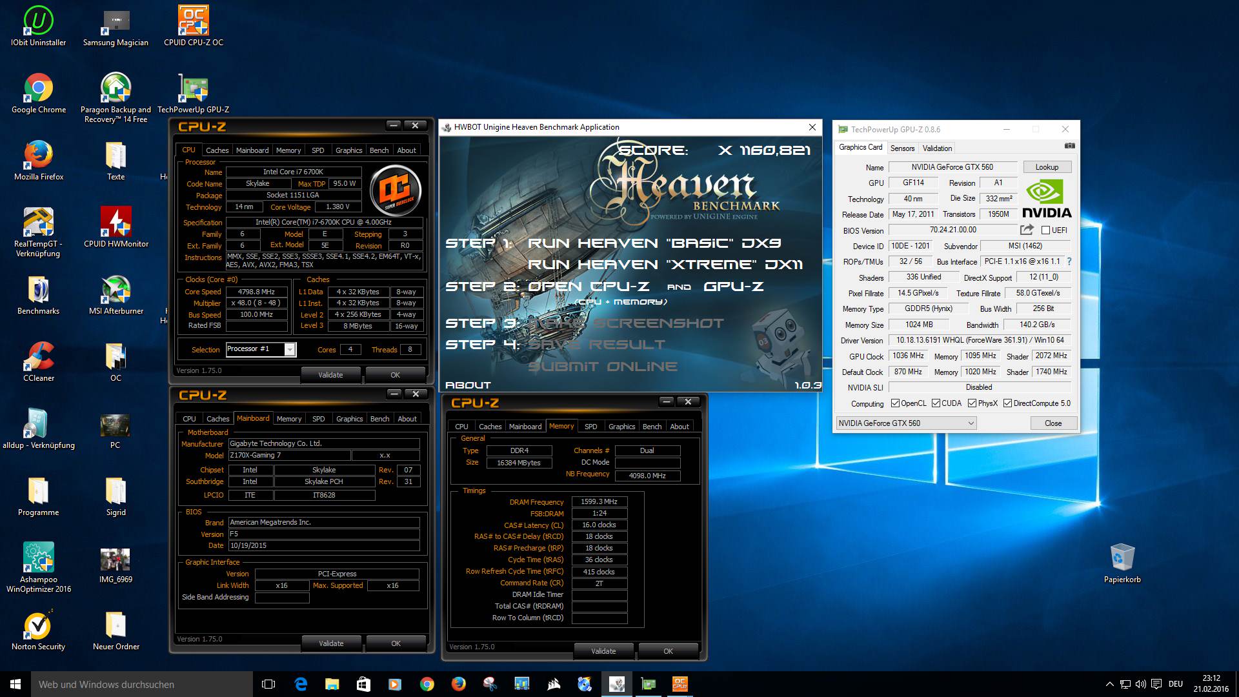This screenshot has height=697, width=1239.
Task: Open Microsoft Edge from taskbar
Action: [x=301, y=684]
